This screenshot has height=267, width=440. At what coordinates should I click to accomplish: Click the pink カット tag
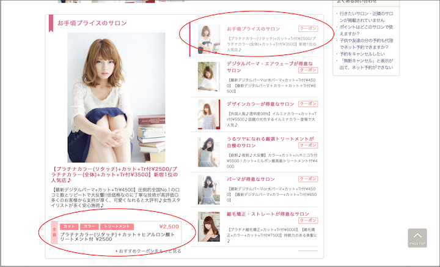[68, 227]
